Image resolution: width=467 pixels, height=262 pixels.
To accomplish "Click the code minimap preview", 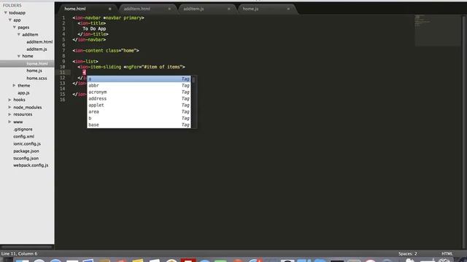I will coord(438,31).
